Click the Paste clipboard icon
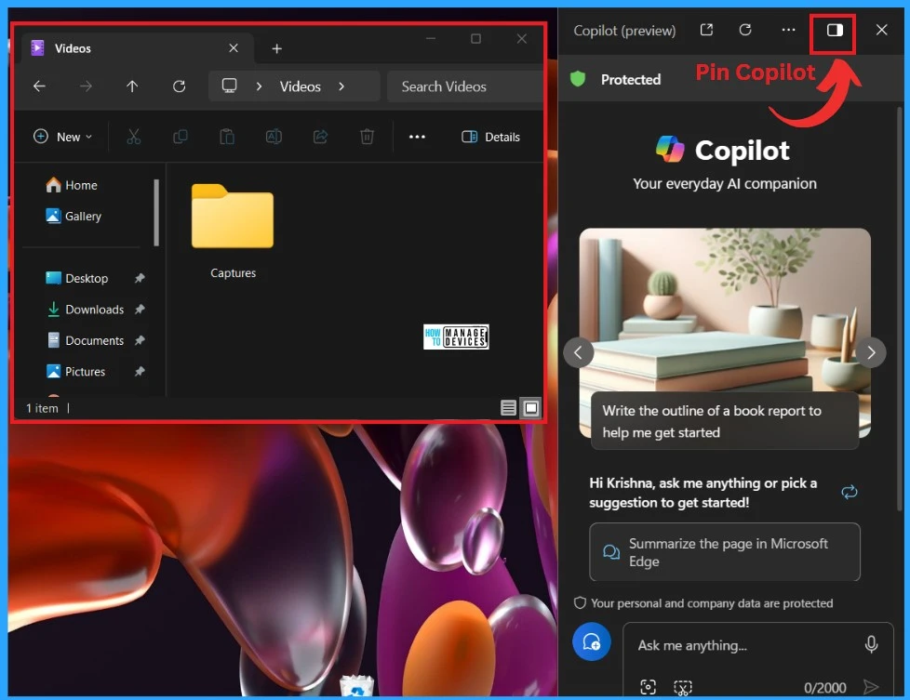Viewport: 910px width, 700px height. (227, 137)
